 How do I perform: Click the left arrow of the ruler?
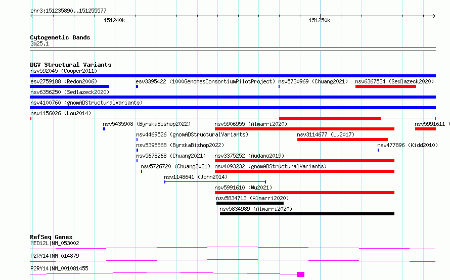[x=31, y=16]
